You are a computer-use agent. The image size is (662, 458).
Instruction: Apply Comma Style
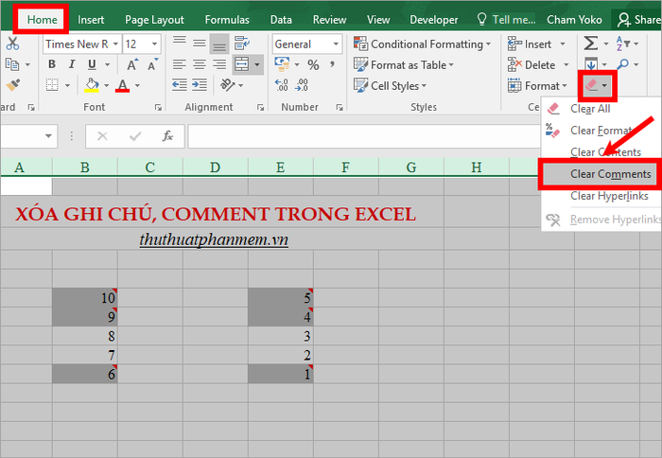tap(332, 64)
